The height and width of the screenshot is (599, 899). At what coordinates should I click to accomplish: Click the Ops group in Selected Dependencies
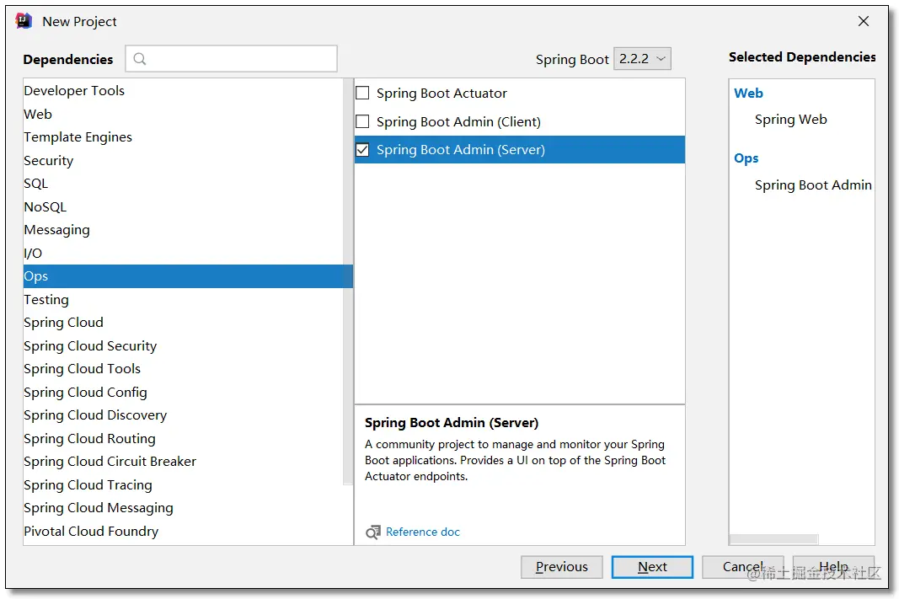click(746, 158)
